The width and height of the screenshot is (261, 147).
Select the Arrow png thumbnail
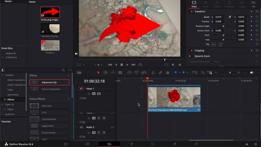coord(50,12)
